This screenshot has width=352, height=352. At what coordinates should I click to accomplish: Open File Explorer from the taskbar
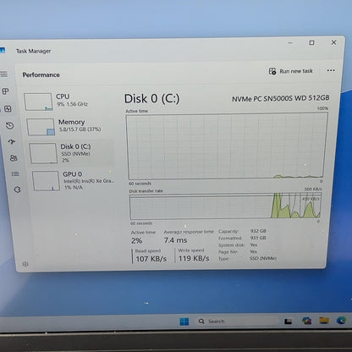324,321
